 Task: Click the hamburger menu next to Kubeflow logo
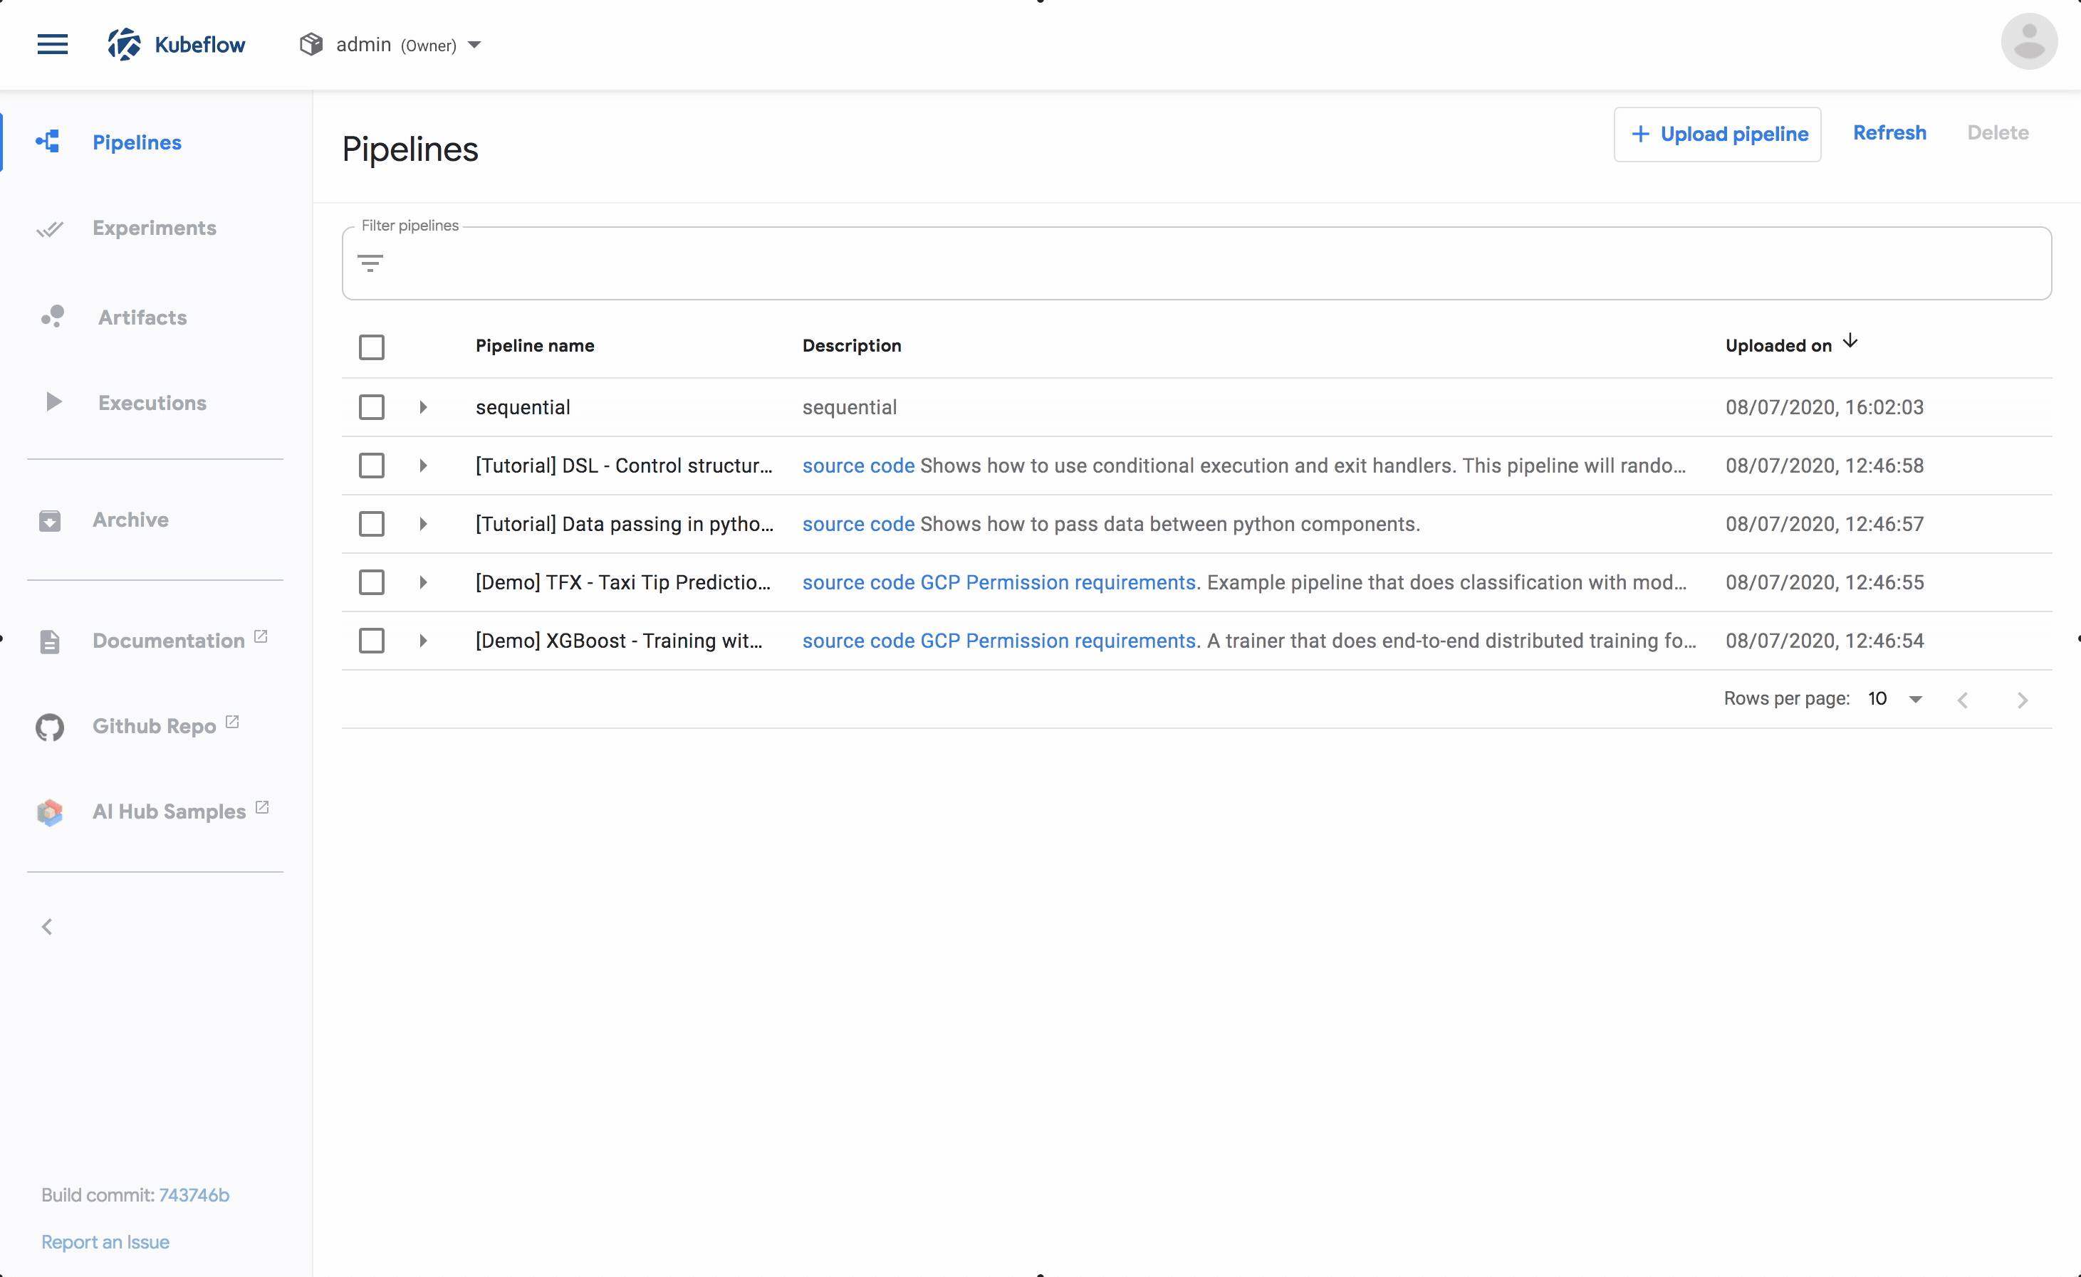[53, 44]
